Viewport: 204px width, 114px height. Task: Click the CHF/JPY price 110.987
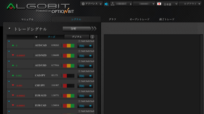coord(55,85)
